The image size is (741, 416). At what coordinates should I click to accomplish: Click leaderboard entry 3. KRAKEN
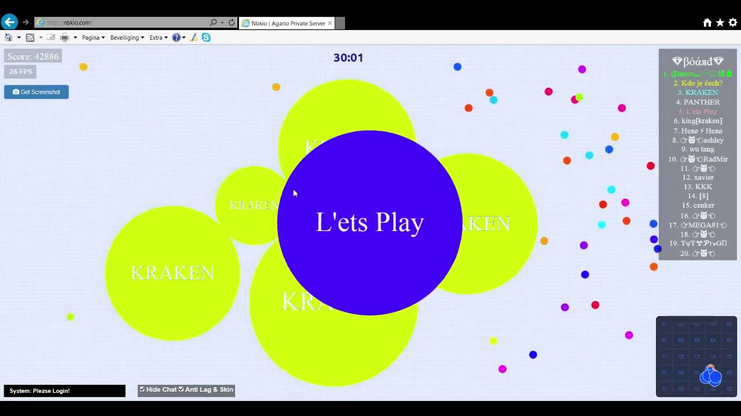698,92
